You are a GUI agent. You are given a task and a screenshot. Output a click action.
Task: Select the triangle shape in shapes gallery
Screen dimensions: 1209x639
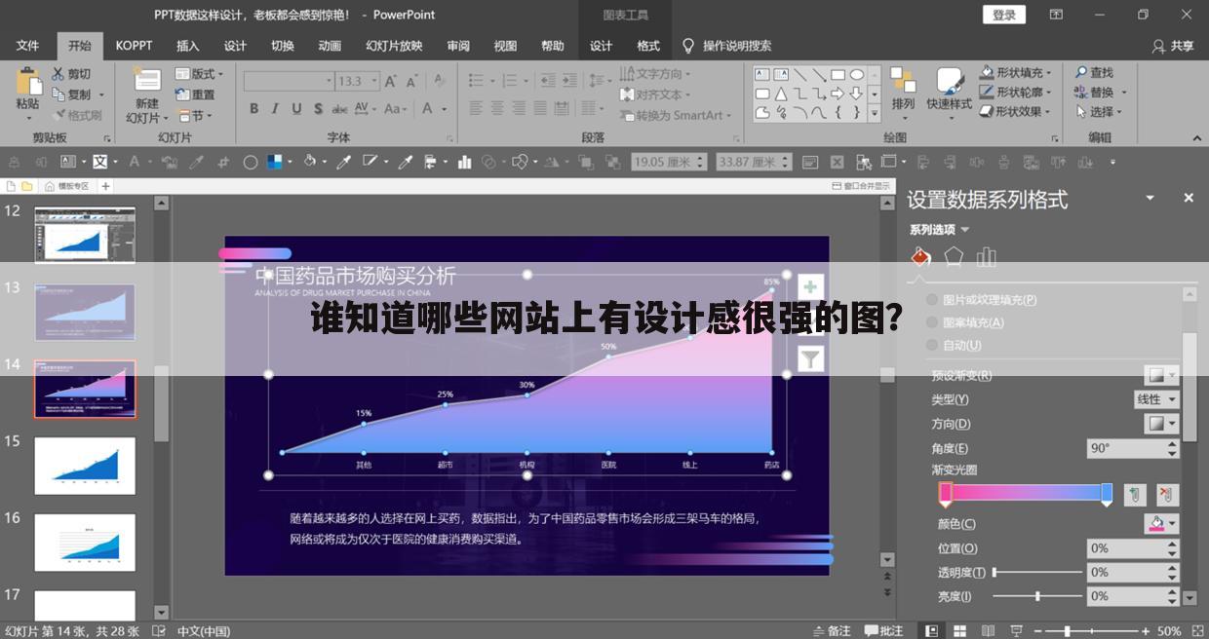point(781,94)
